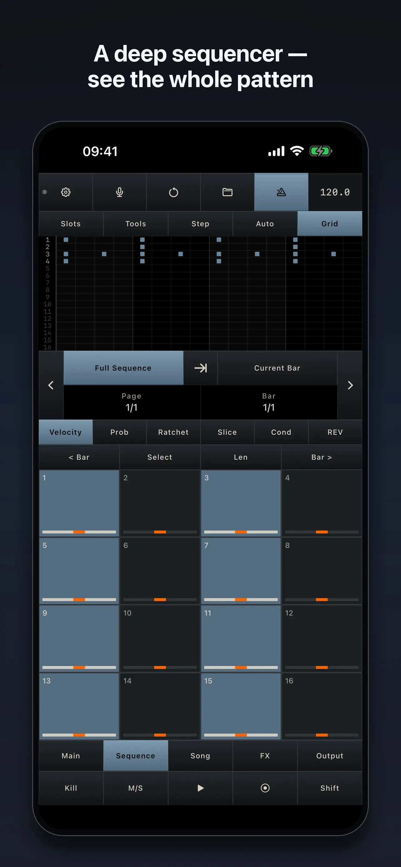Open the folder icon for projects
Image resolution: width=401 pixels, height=867 pixels.
227,192
